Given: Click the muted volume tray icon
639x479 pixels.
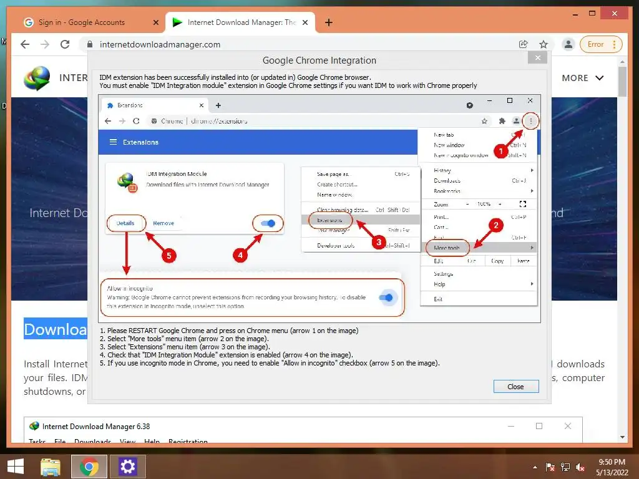Looking at the screenshot, I should point(580,467).
